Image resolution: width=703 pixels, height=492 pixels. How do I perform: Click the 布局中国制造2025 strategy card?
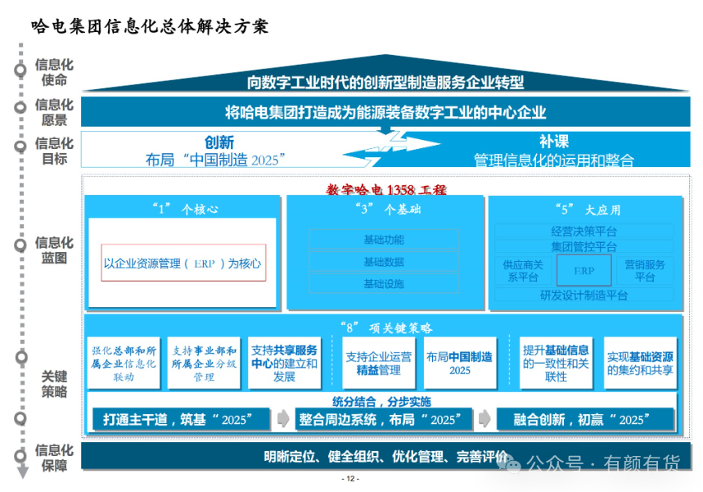[x=460, y=363]
